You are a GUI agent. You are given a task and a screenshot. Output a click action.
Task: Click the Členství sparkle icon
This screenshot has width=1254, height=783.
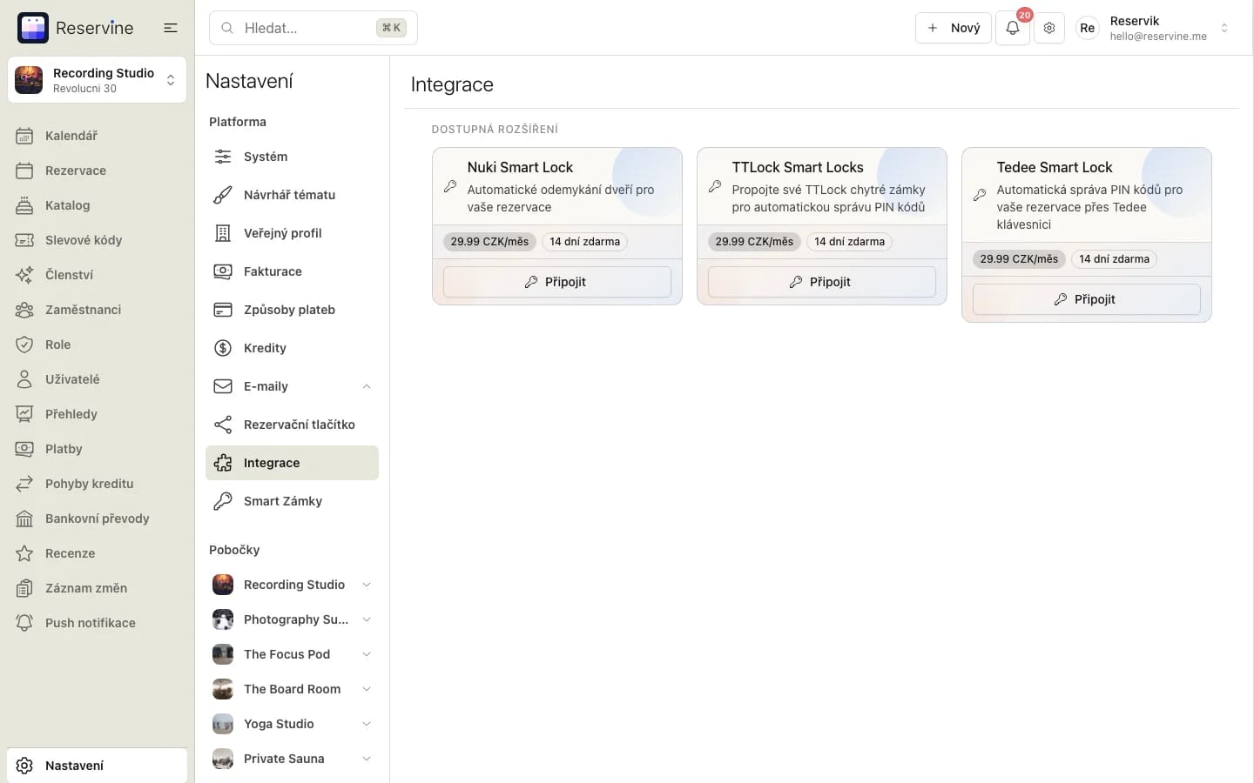point(24,275)
